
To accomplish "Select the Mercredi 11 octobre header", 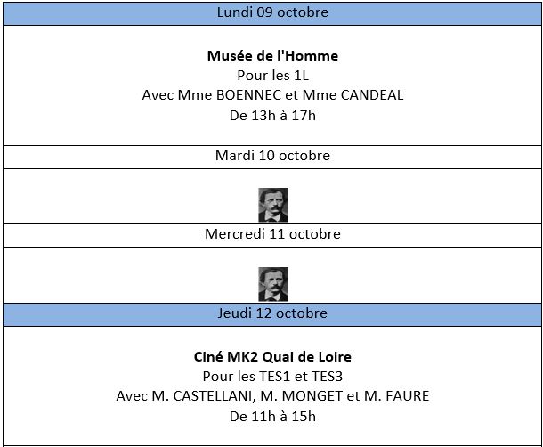I will click(x=272, y=234).
